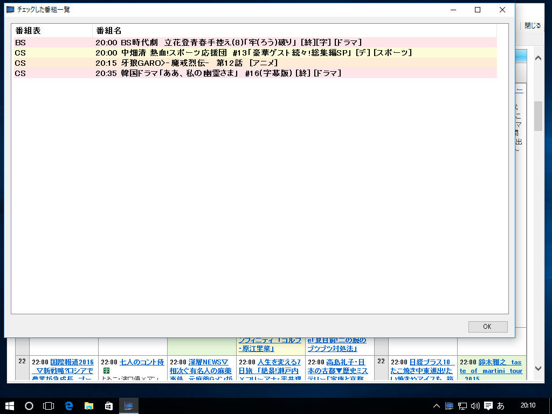Open the Action Center notifications icon
Viewport: 552px width, 414px height.
(x=488, y=406)
